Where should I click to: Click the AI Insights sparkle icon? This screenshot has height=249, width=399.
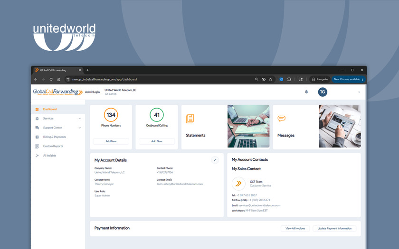click(37, 156)
